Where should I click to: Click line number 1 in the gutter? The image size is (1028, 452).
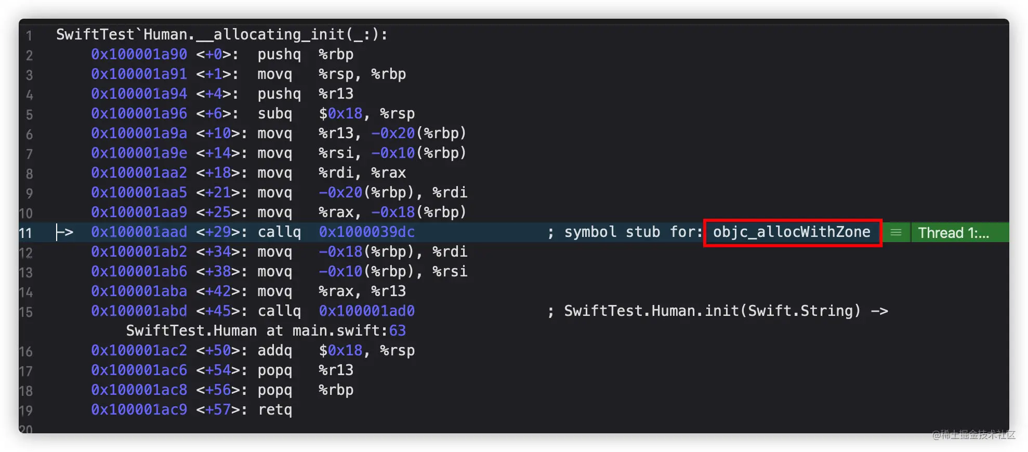click(x=29, y=35)
